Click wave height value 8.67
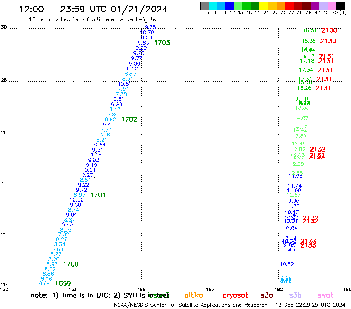 [50, 269]
